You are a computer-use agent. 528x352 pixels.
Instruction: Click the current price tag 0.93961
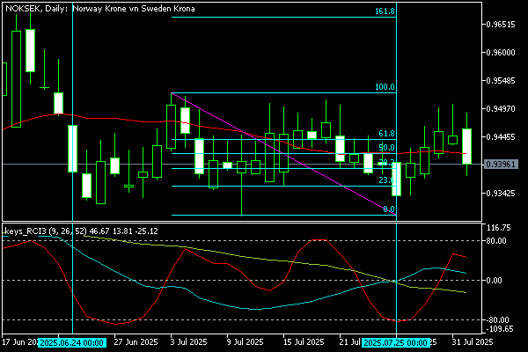[501, 165]
